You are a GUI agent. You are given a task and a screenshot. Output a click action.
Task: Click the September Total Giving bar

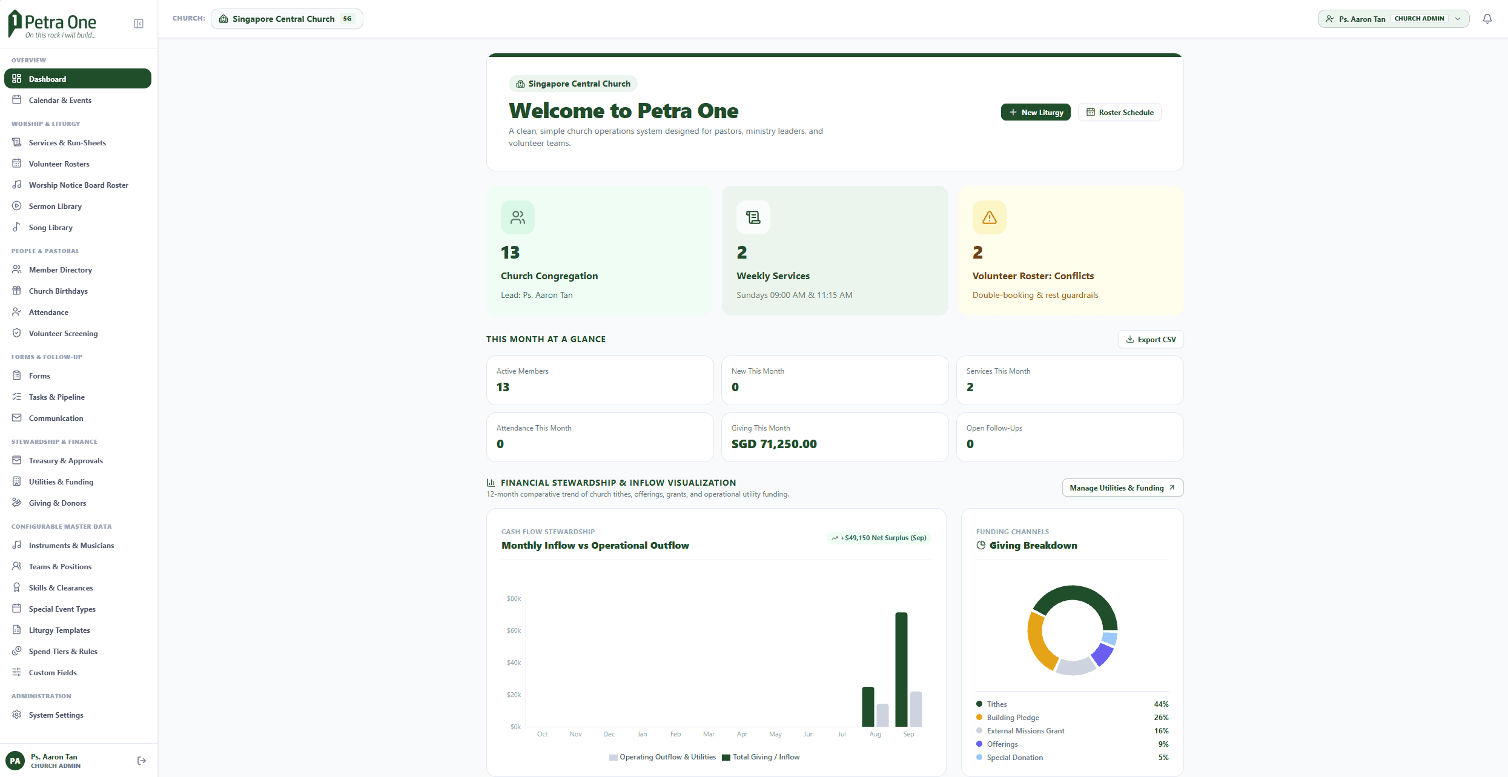[901, 669]
